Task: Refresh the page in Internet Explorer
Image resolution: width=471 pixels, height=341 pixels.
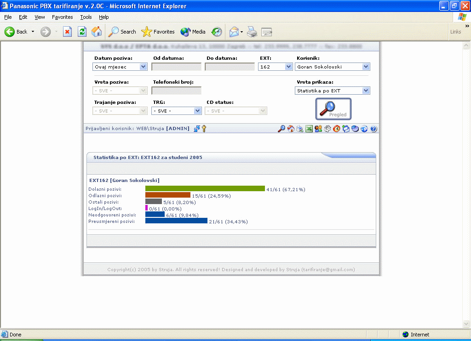Action: (x=82, y=32)
